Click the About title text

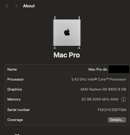pyautogui.click(x=29, y=6)
